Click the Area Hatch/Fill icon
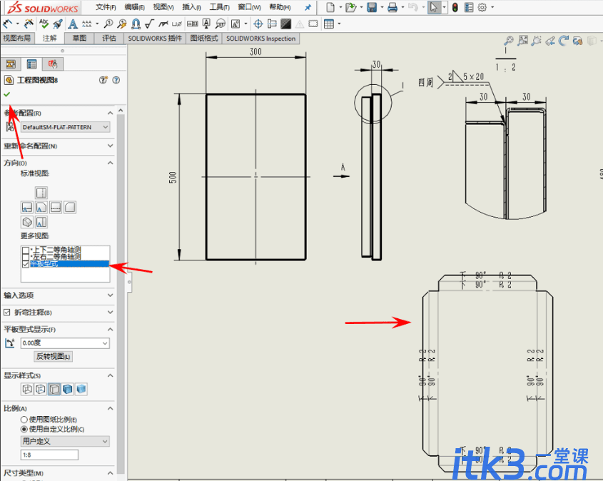Screen dimensions: 603x481 [285, 24]
